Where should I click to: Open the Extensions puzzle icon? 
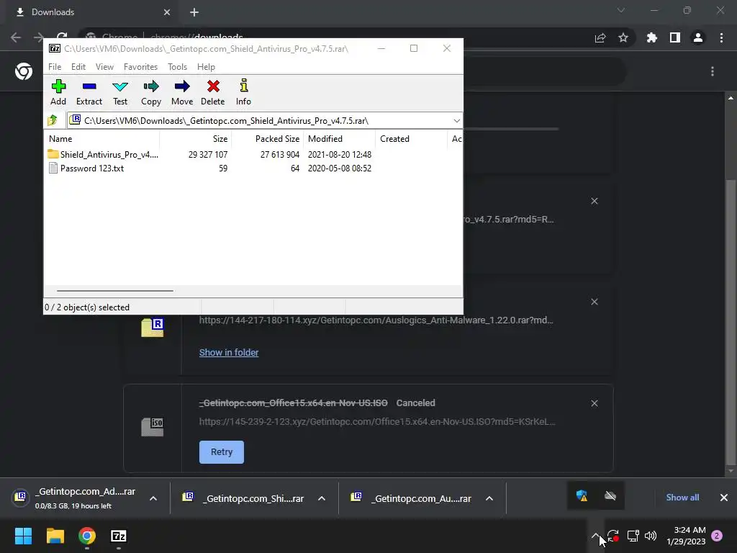click(x=652, y=37)
